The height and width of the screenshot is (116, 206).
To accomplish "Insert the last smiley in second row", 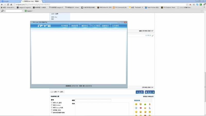I will (150, 108).
